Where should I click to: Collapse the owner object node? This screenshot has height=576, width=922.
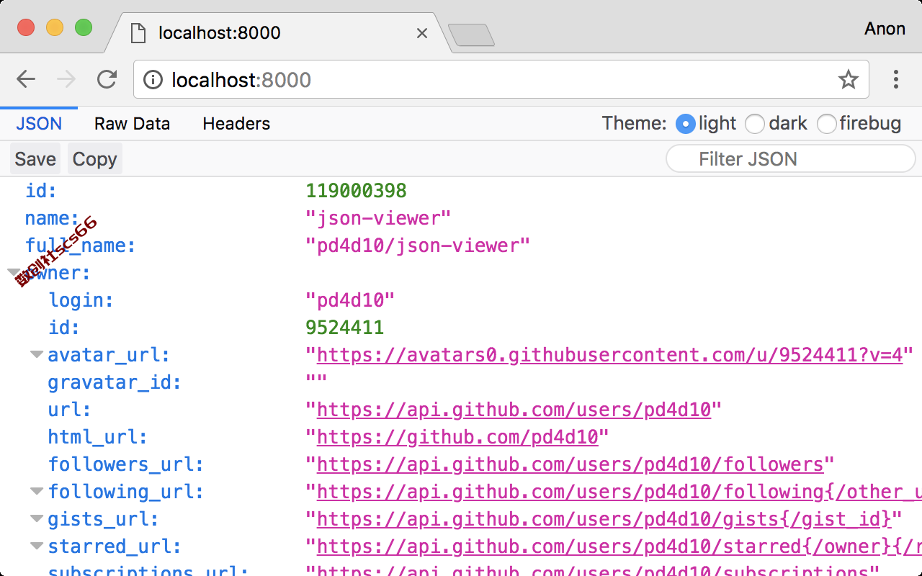[x=14, y=273]
